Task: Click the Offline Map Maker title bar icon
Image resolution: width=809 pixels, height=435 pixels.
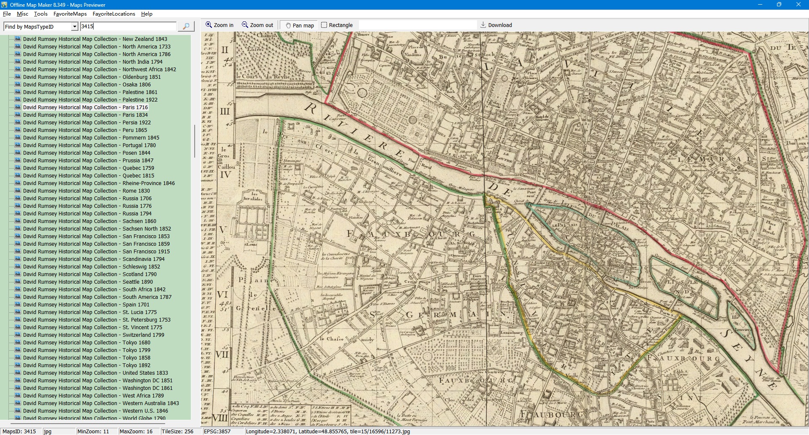Action: (4, 5)
